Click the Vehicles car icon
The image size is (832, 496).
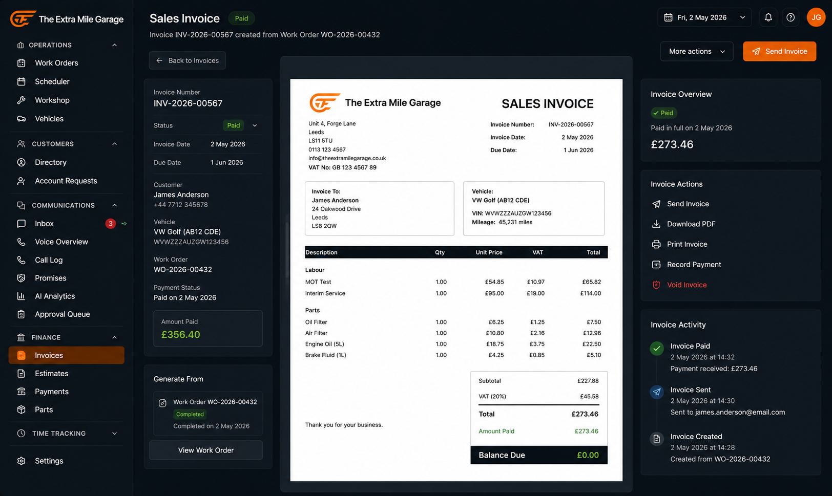pos(21,119)
